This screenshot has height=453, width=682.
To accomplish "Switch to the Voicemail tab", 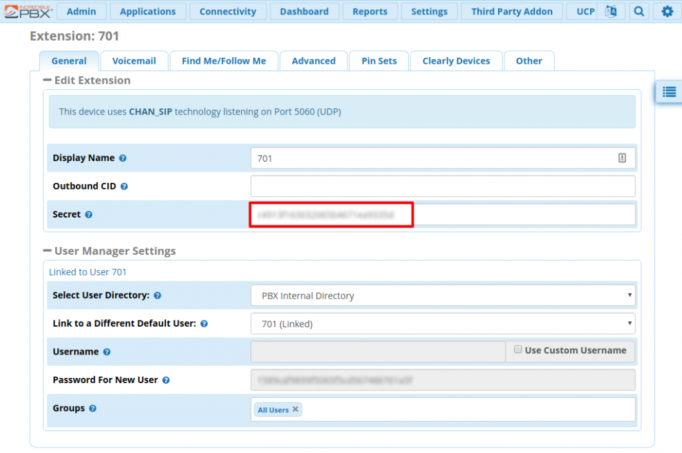I will [134, 61].
